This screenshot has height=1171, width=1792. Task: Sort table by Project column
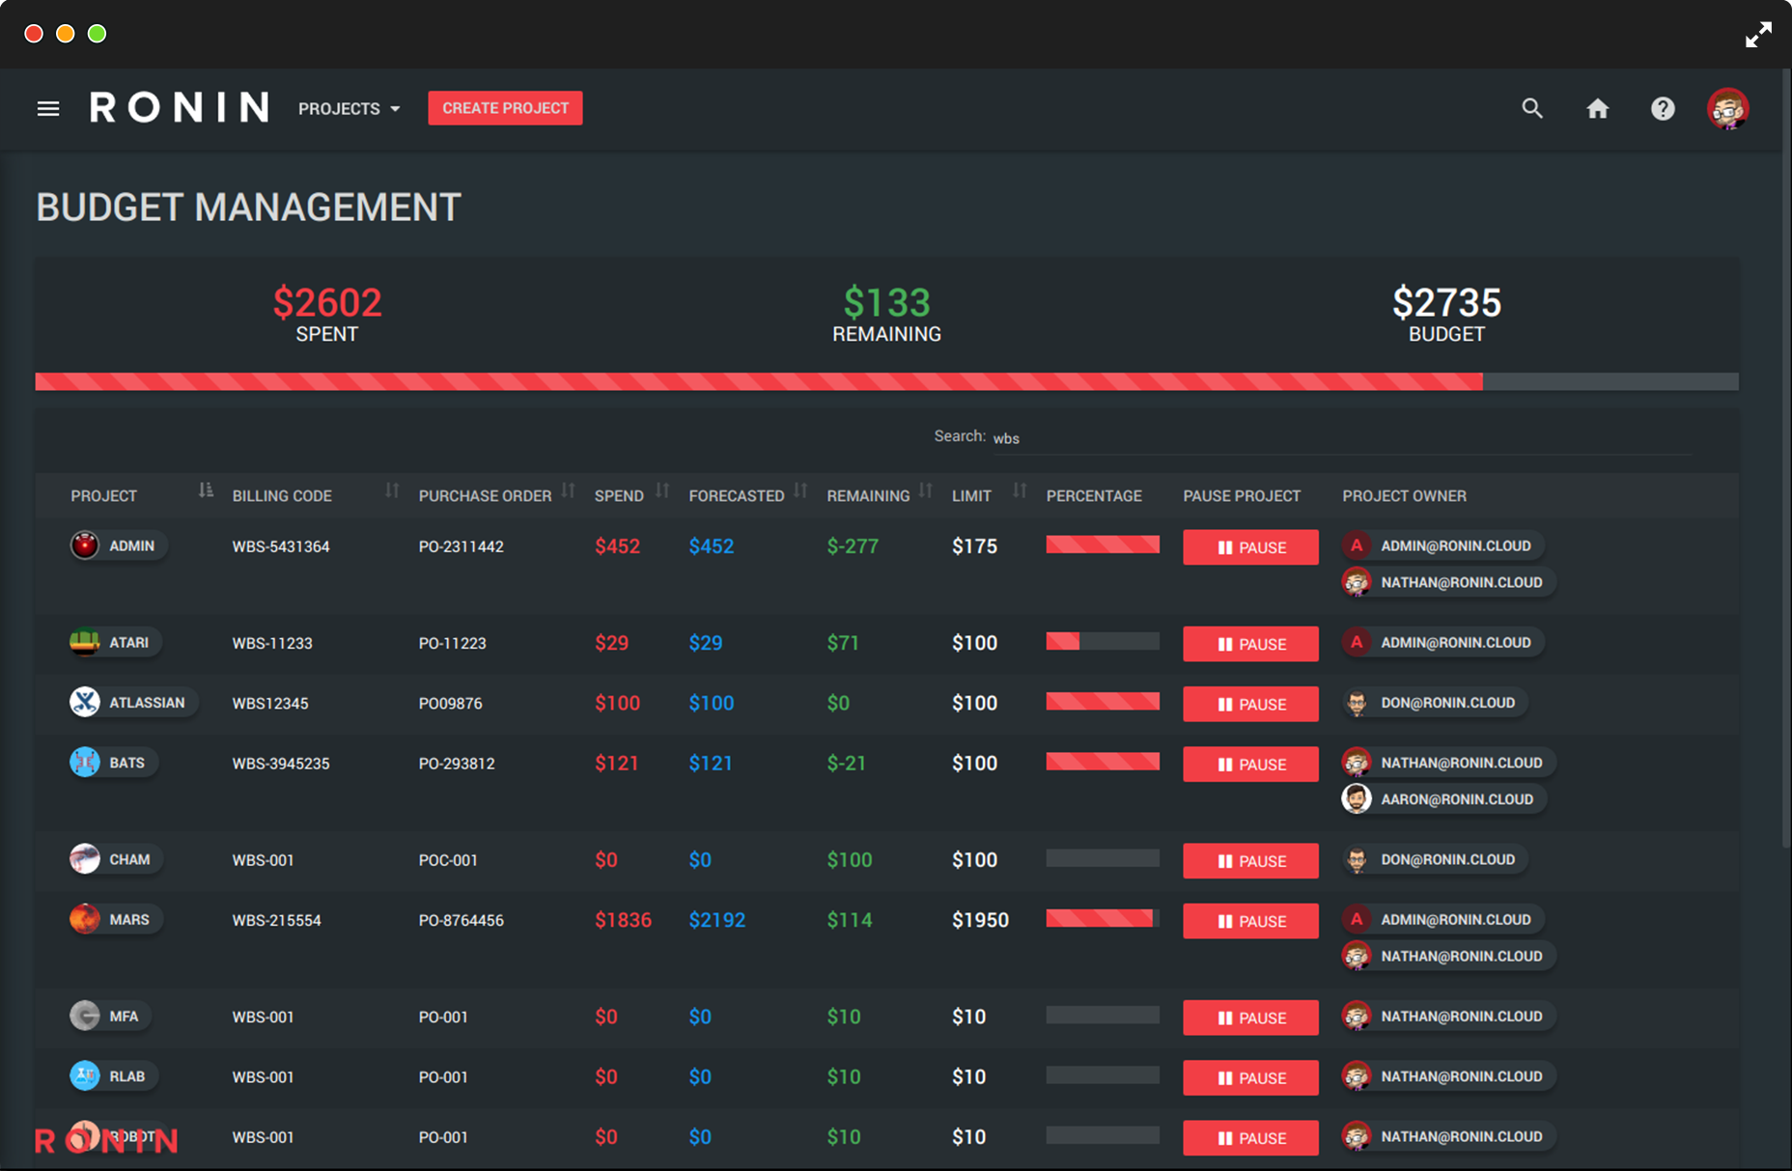pos(206,491)
